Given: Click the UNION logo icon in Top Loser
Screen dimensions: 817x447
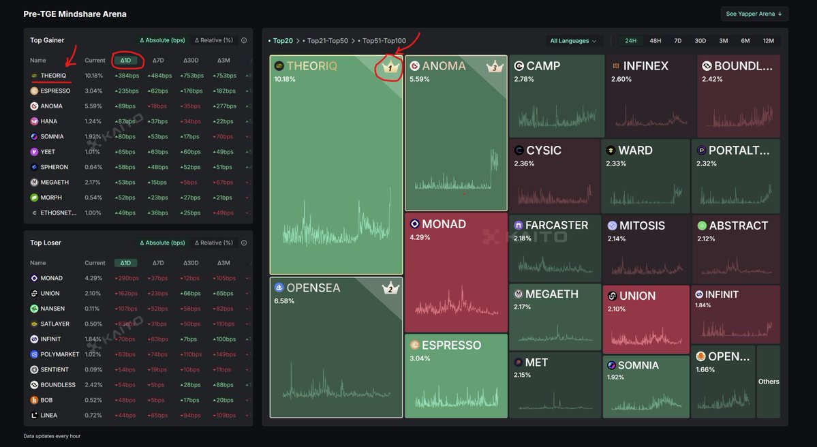Looking at the screenshot, I should click(34, 293).
